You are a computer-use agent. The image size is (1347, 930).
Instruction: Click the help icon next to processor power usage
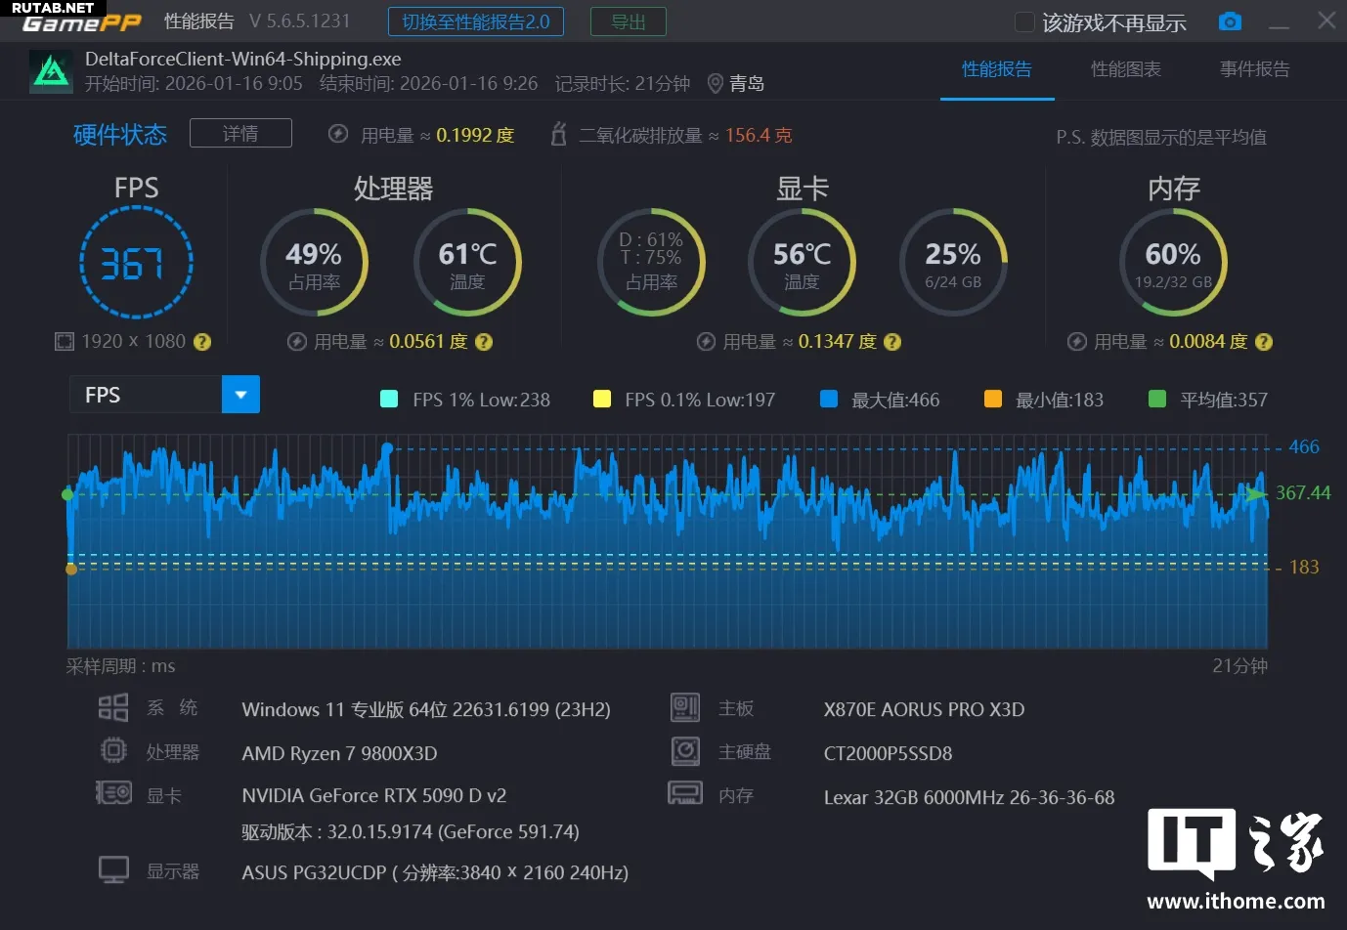(484, 342)
